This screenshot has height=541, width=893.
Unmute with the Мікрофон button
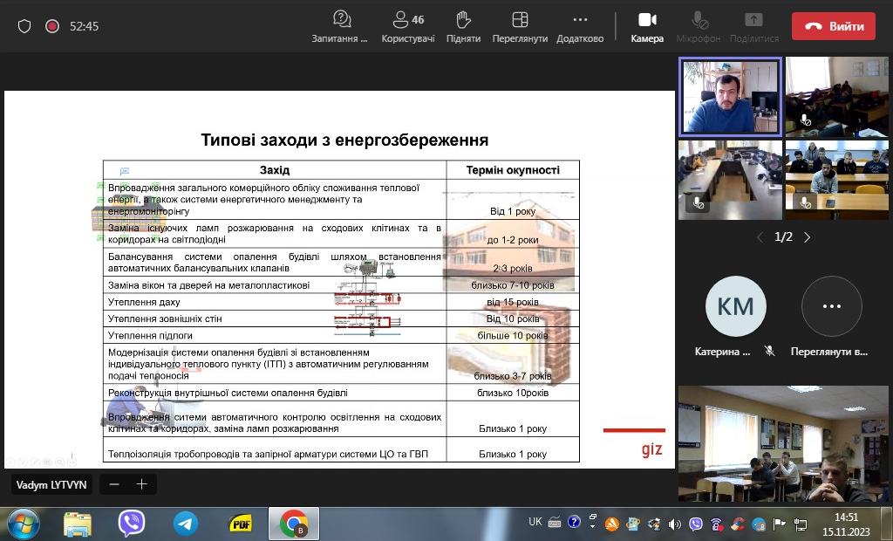[699, 25]
